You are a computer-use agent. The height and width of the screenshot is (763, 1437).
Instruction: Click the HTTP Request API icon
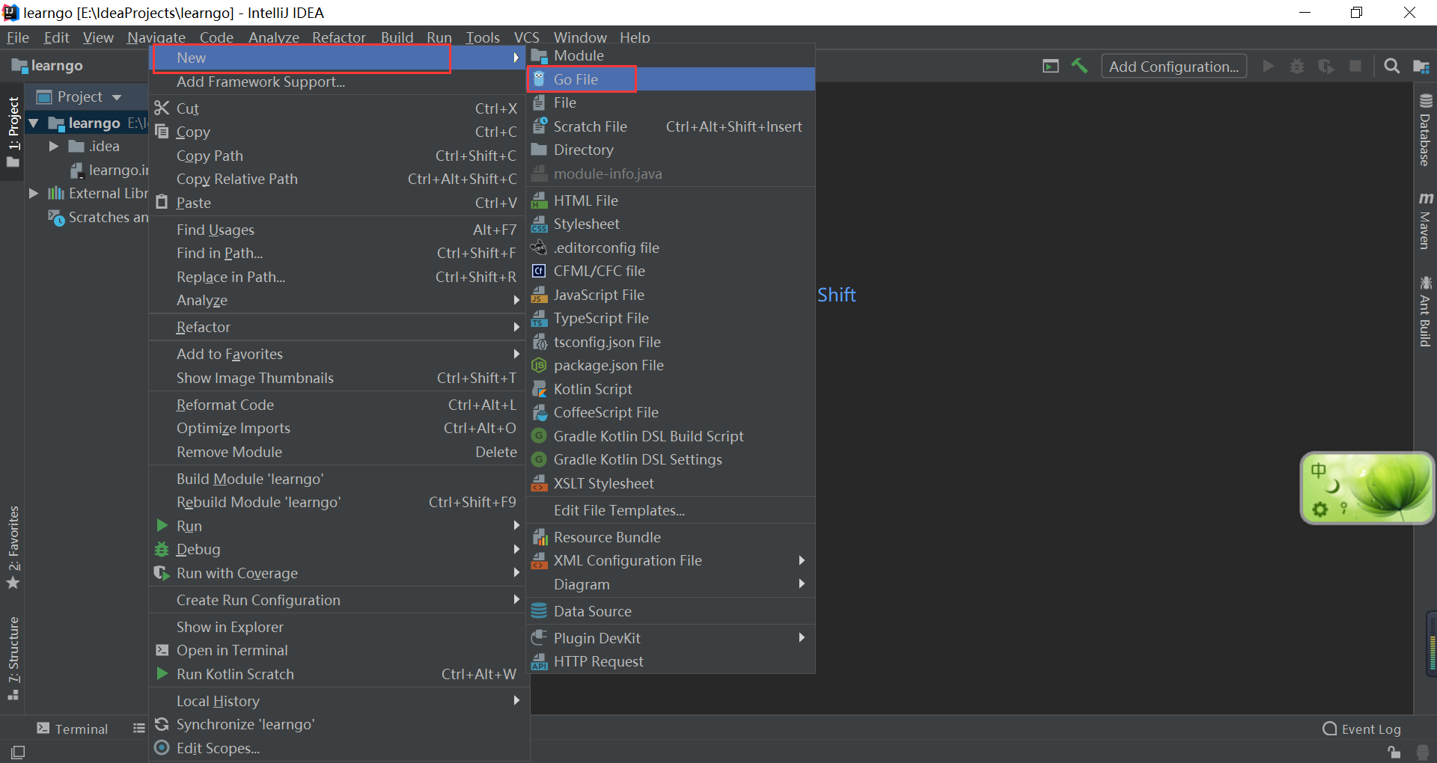539,661
